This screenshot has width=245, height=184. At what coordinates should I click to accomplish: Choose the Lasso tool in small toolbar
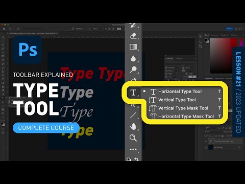click(x=3, y=45)
